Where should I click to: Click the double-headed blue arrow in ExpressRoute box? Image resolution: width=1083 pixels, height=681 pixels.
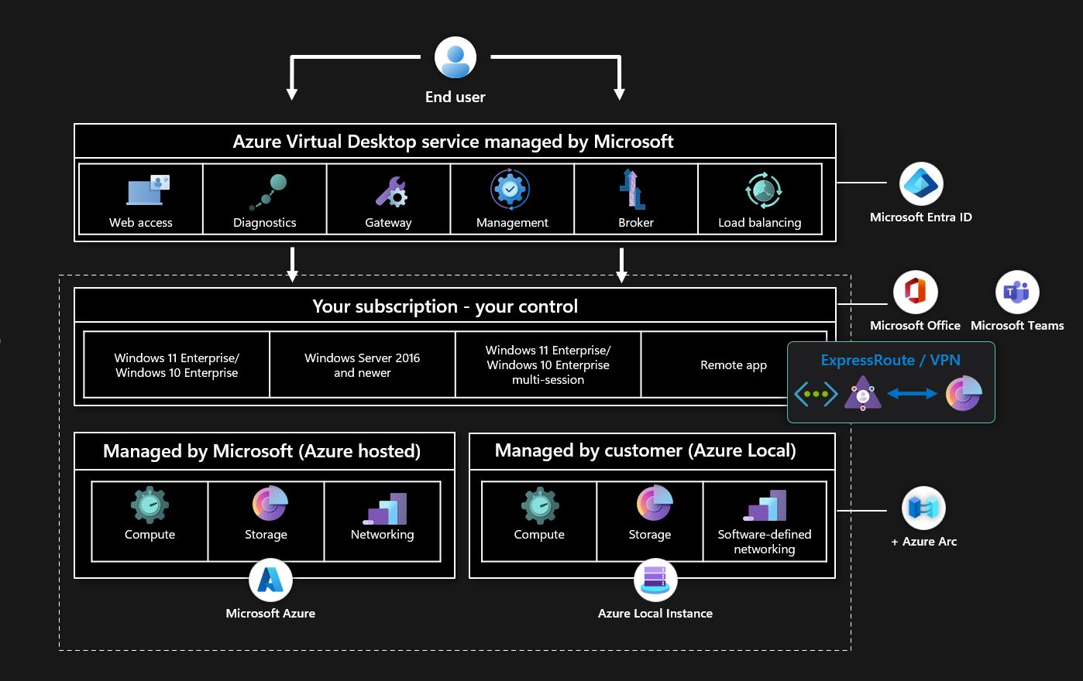pyautogui.click(x=913, y=394)
